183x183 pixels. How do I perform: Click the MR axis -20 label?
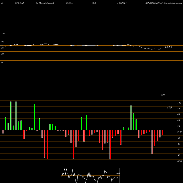[179, 138]
